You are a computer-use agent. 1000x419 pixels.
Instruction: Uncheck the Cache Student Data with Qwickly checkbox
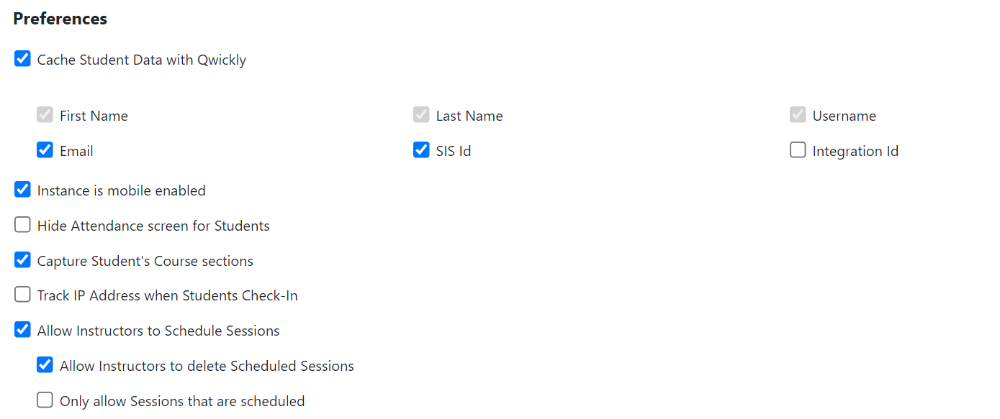point(22,59)
